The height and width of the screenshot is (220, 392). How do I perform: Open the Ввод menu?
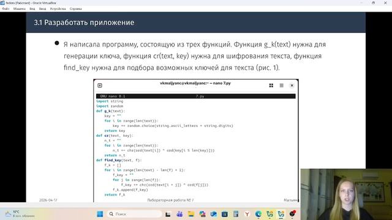coord(42,9)
